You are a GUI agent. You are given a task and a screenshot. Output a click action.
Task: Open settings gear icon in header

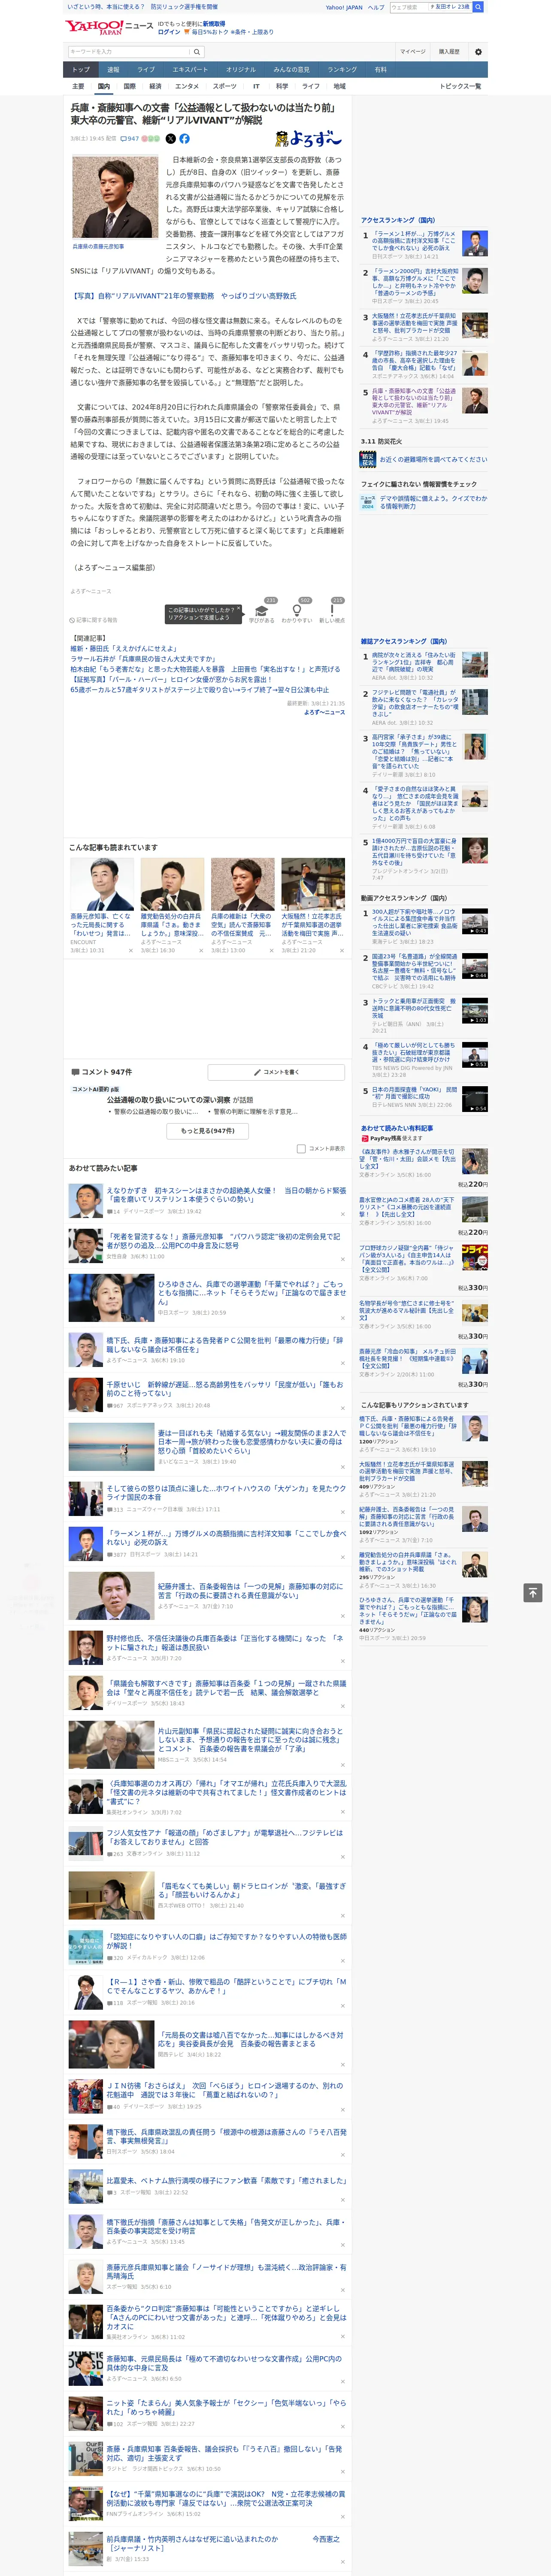pos(478,52)
